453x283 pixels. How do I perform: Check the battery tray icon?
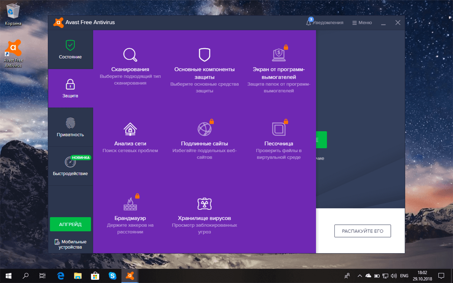(x=377, y=276)
